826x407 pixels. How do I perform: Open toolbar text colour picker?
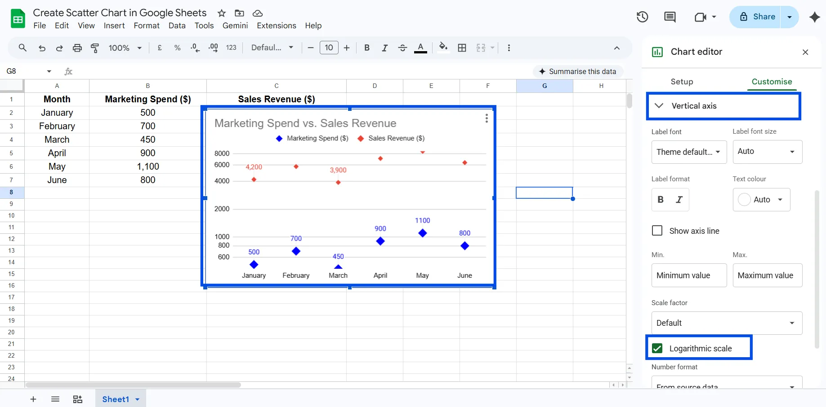coord(420,48)
